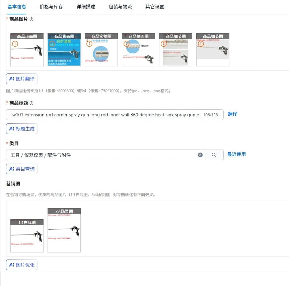The height and width of the screenshot is (286, 289).
Task: Clear the category field with the X icon
Action: tap(200, 155)
